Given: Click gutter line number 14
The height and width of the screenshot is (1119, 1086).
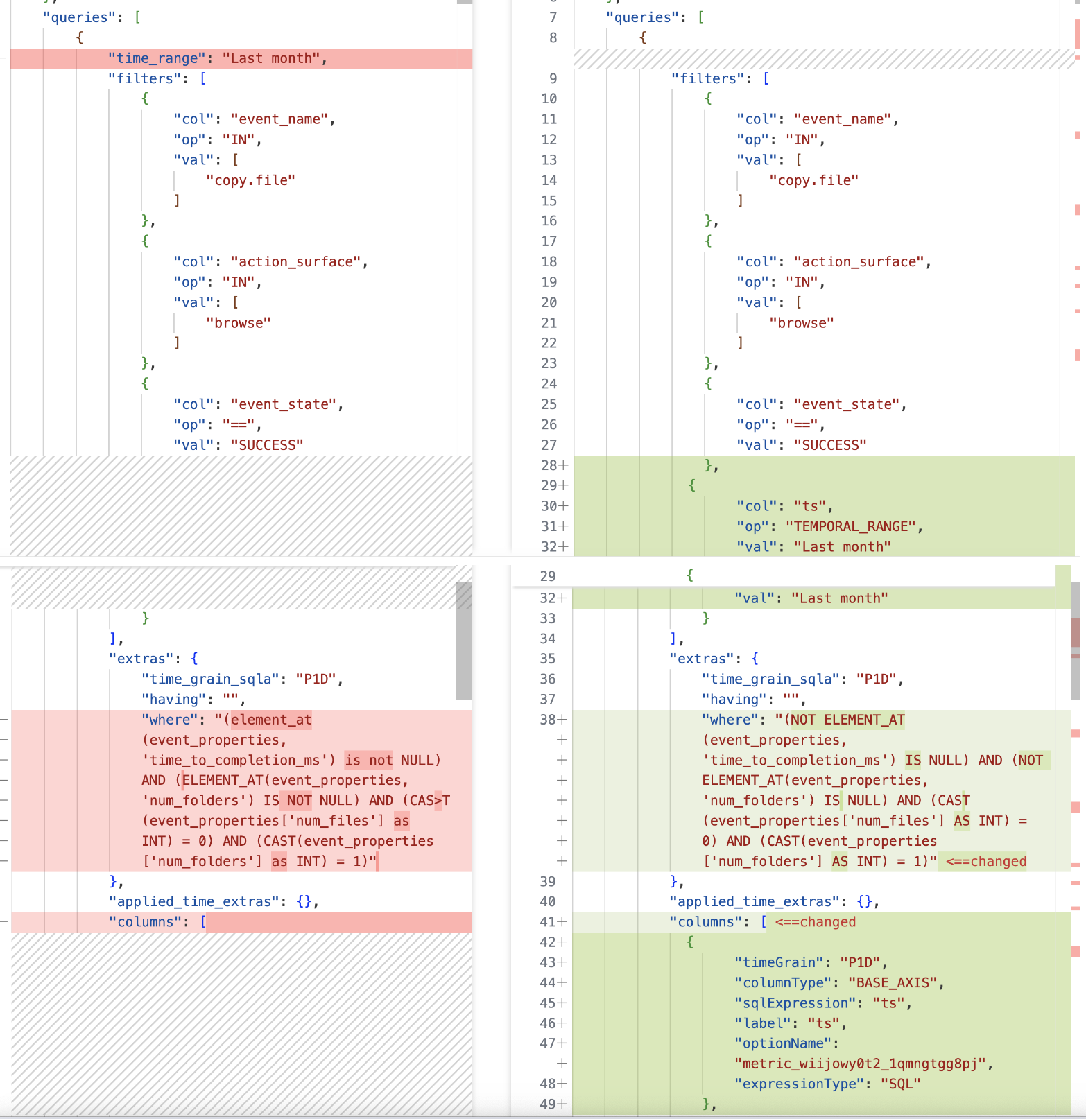Looking at the screenshot, I should [x=549, y=180].
